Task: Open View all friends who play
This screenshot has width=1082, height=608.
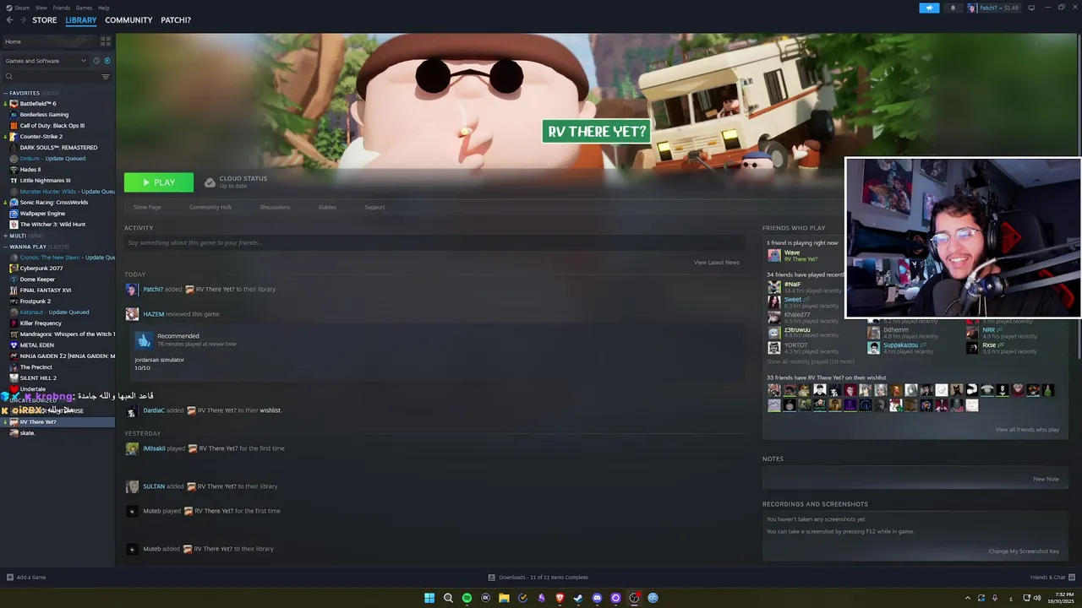Action: click(x=1027, y=430)
